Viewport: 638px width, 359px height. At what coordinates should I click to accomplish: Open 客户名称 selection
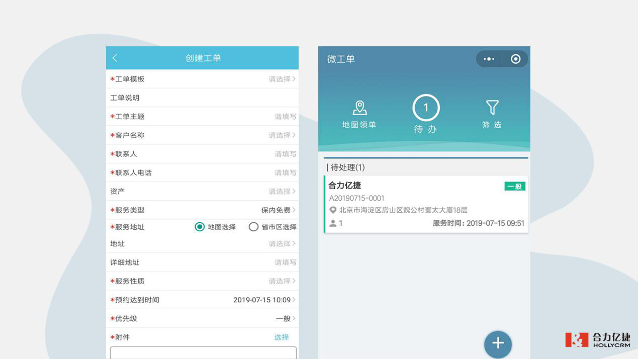point(202,135)
